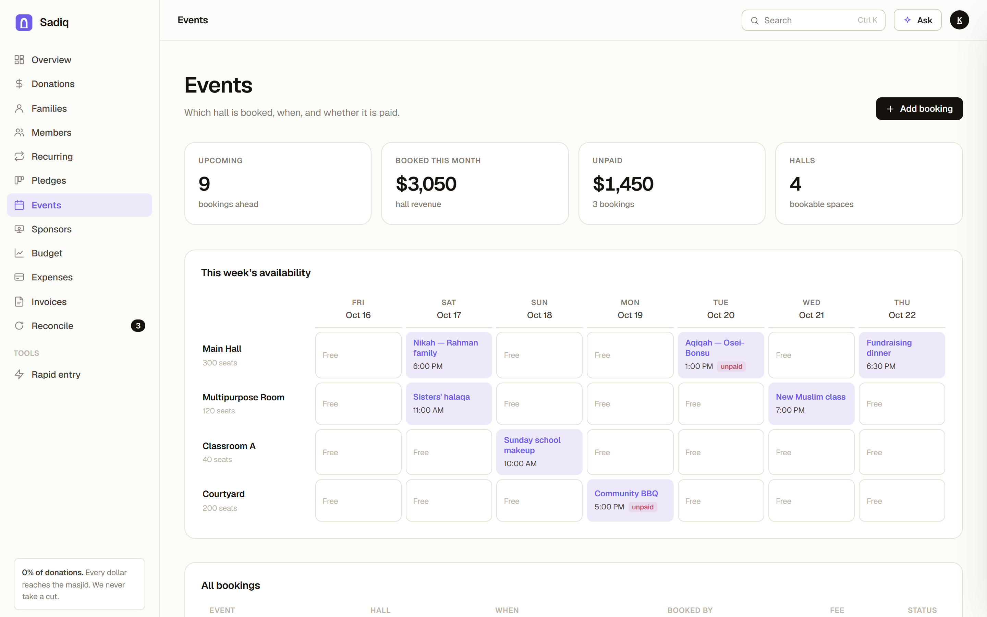Click the Sponsors badge icon
The image size is (987, 617).
point(19,229)
